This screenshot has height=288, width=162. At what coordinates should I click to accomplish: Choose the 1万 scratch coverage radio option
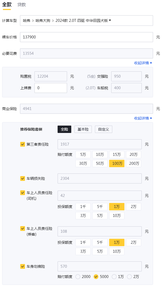[114, 277]
